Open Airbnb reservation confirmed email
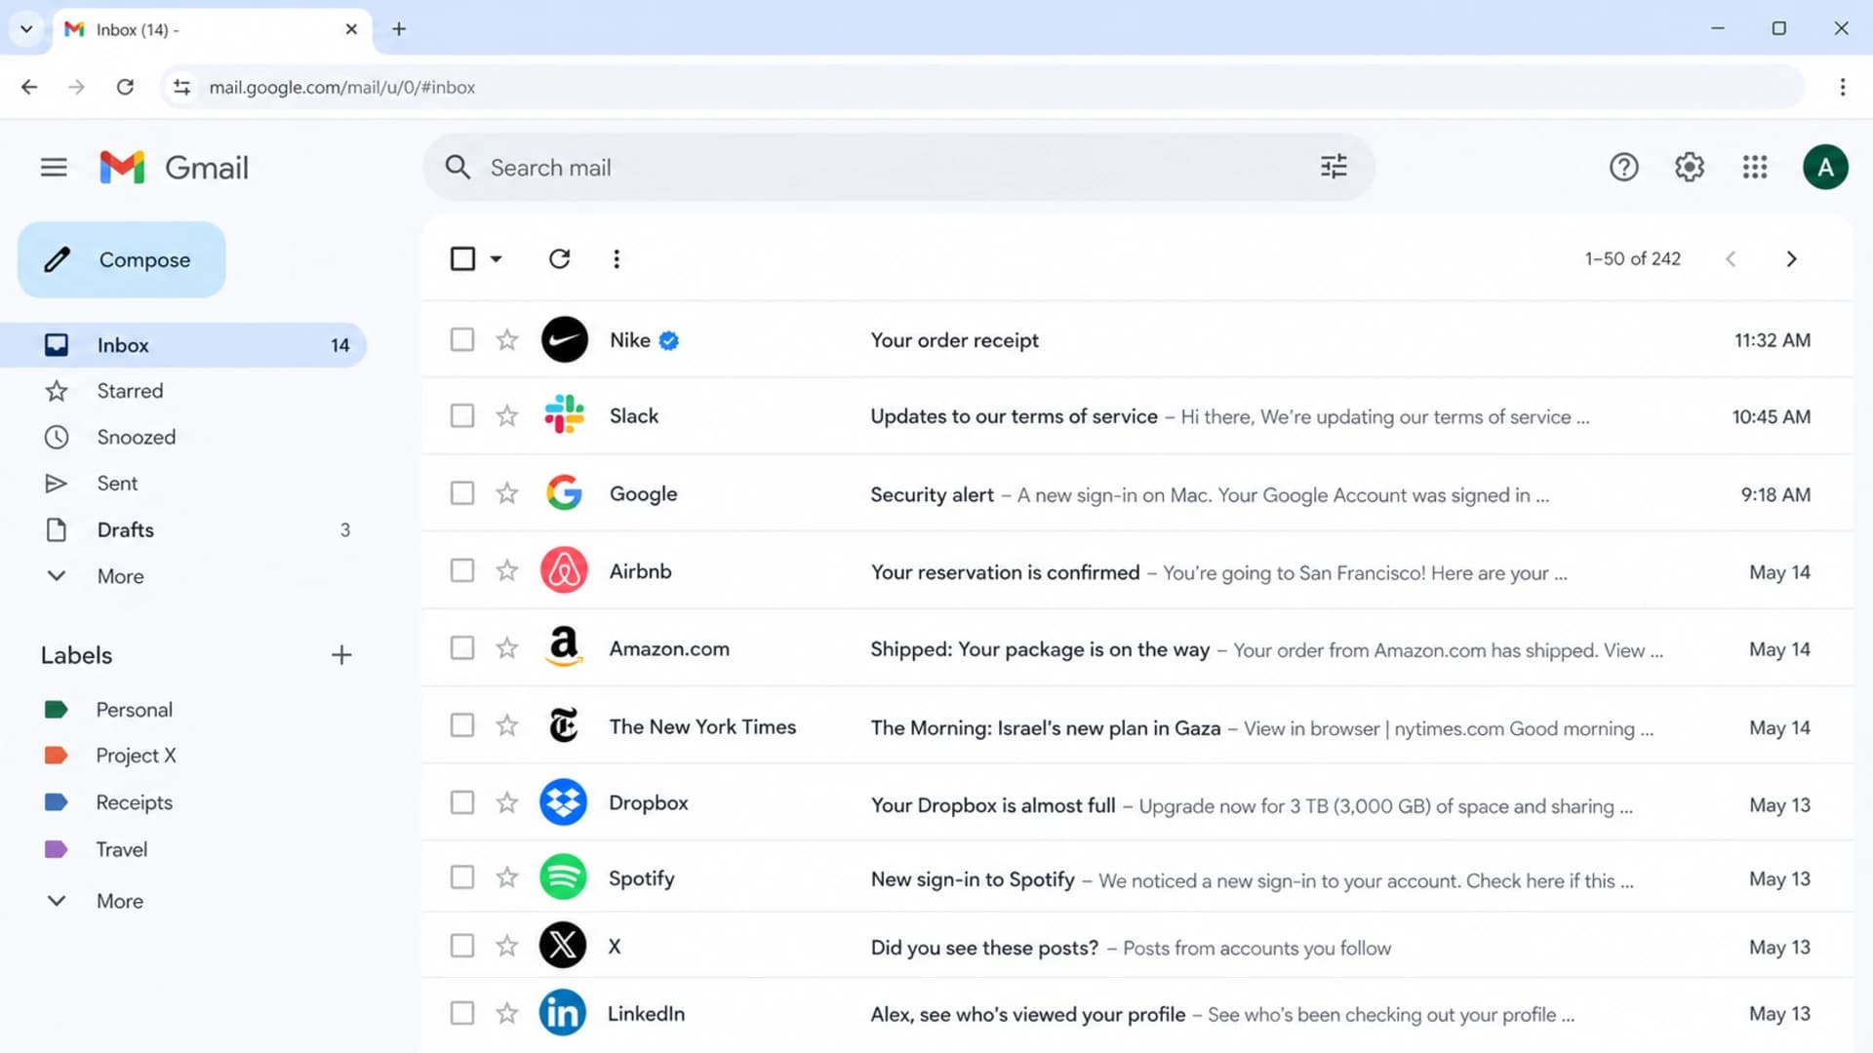Screen dimensions: 1873x1053 click(x=1137, y=570)
